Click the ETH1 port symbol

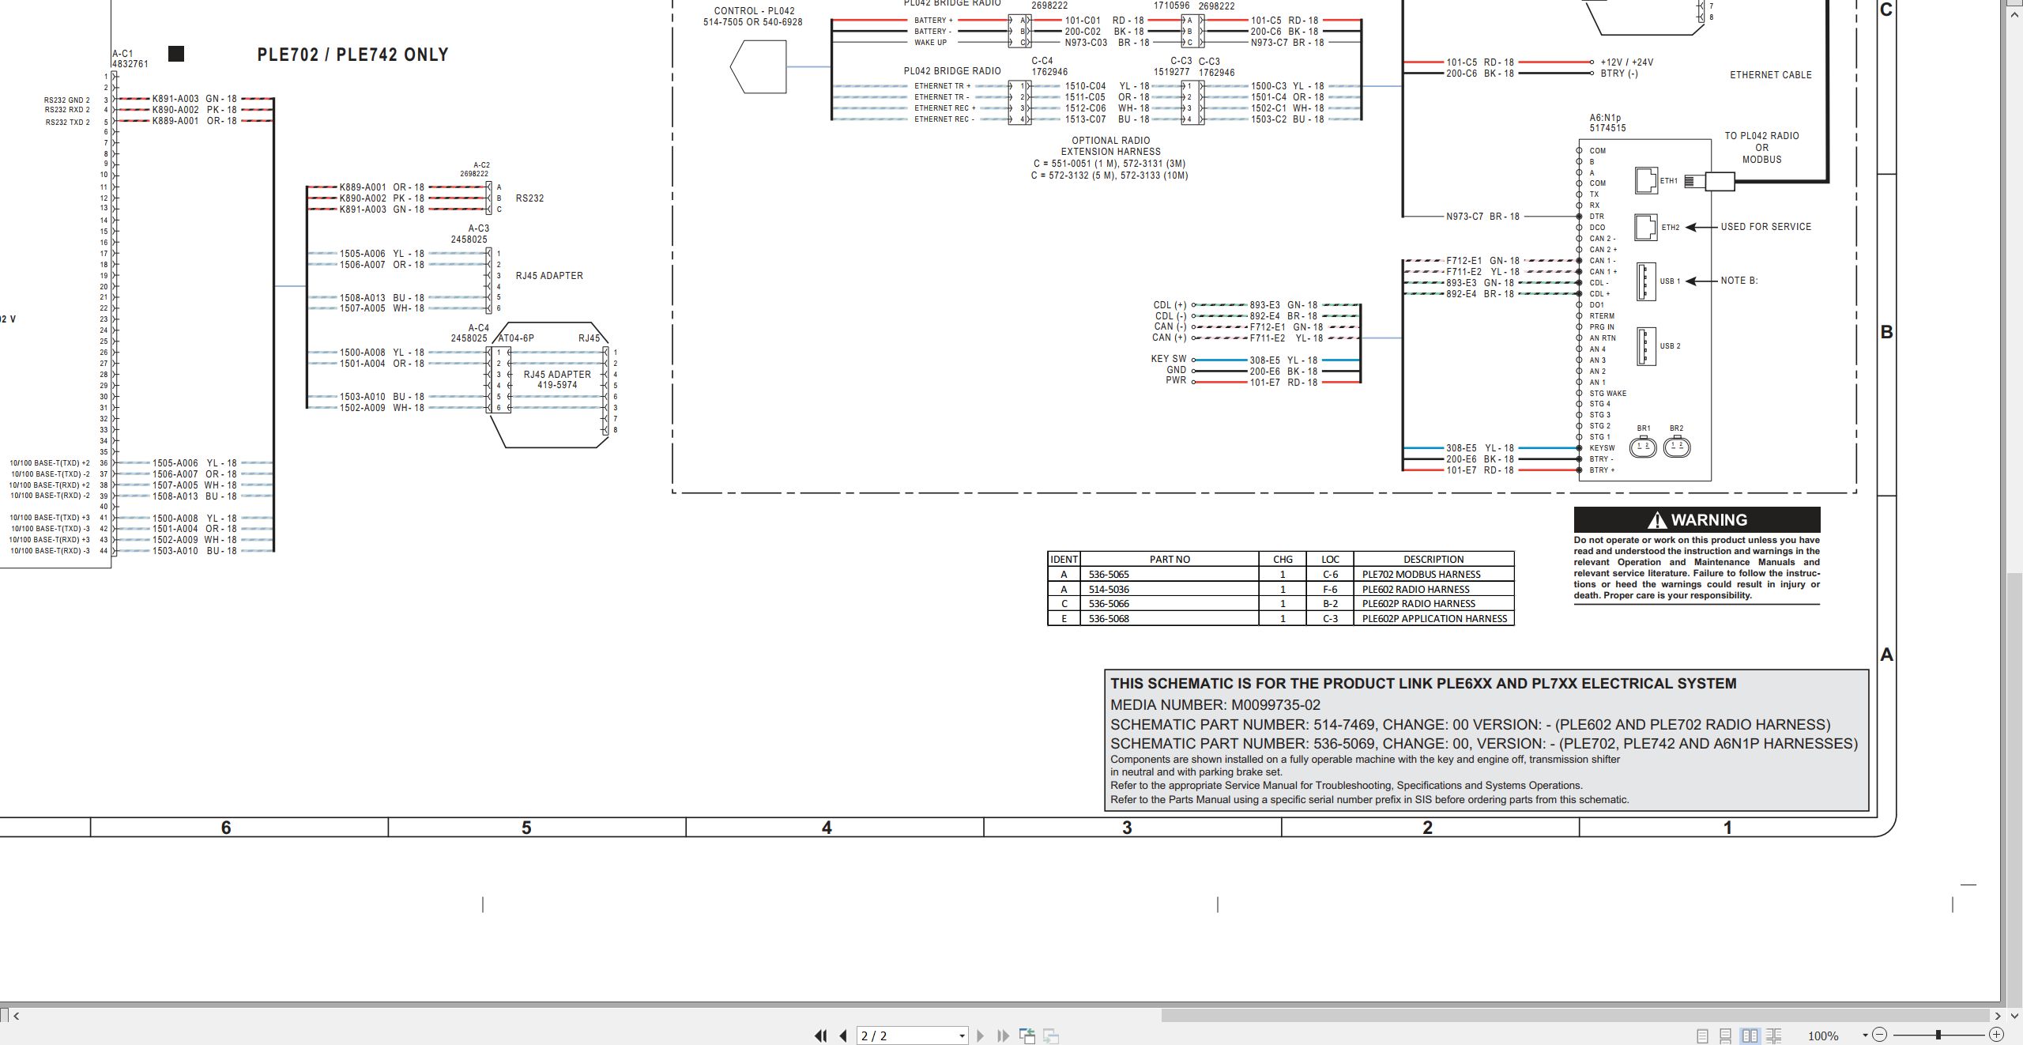click(x=1646, y=181)
